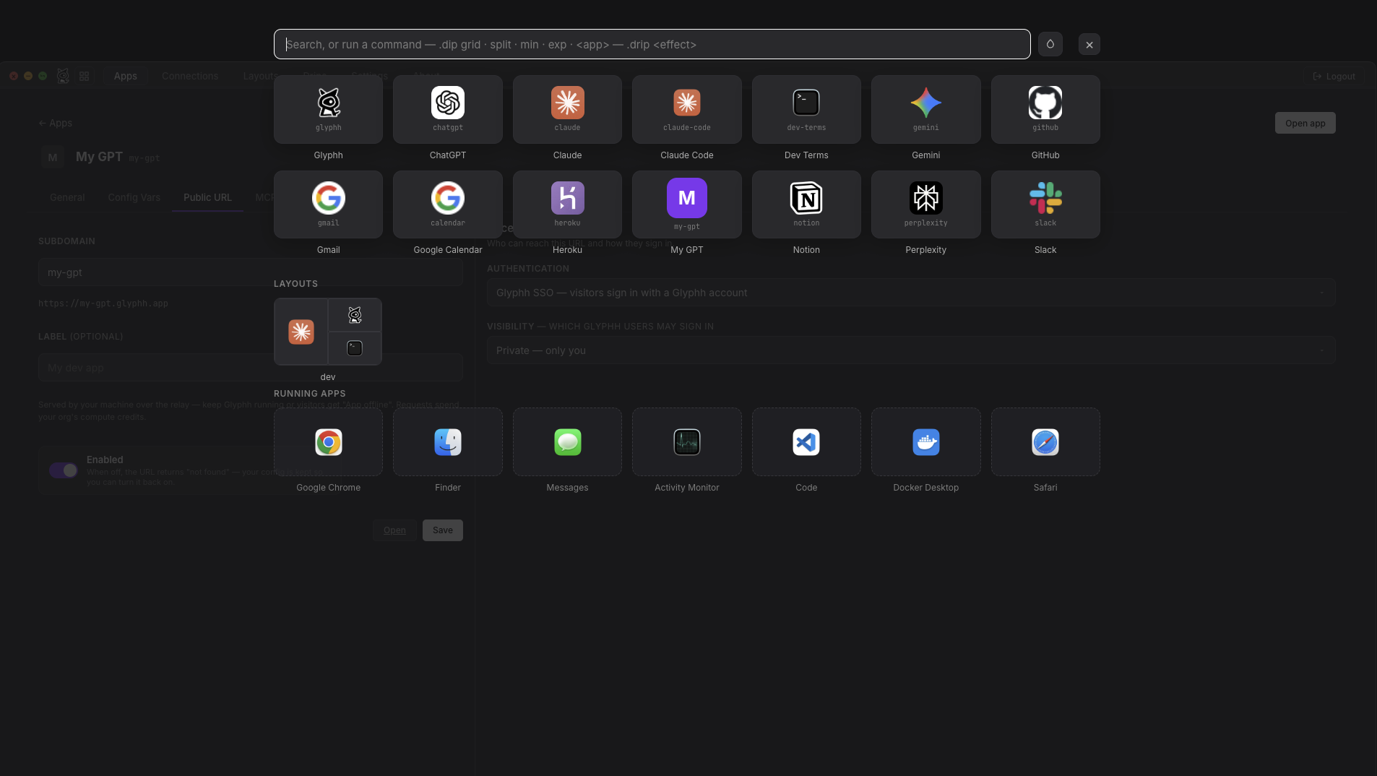Click the grid icon in title bar

coord(85,76)
